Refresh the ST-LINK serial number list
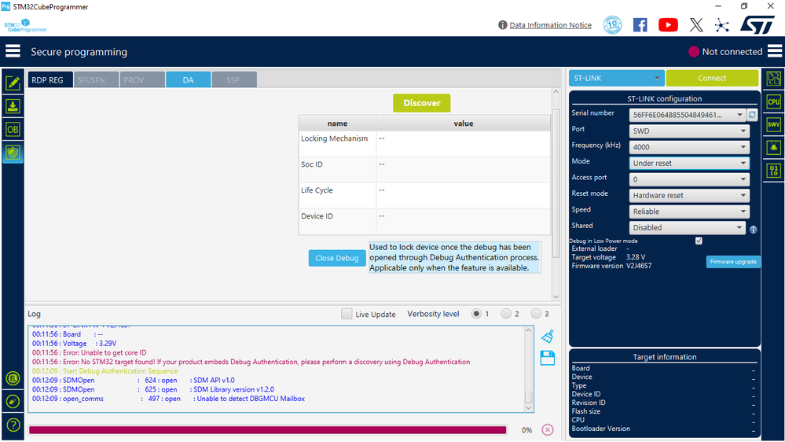The height and width of the screenshot is (442, 785). pyautogui.click(x=752, y=115)
